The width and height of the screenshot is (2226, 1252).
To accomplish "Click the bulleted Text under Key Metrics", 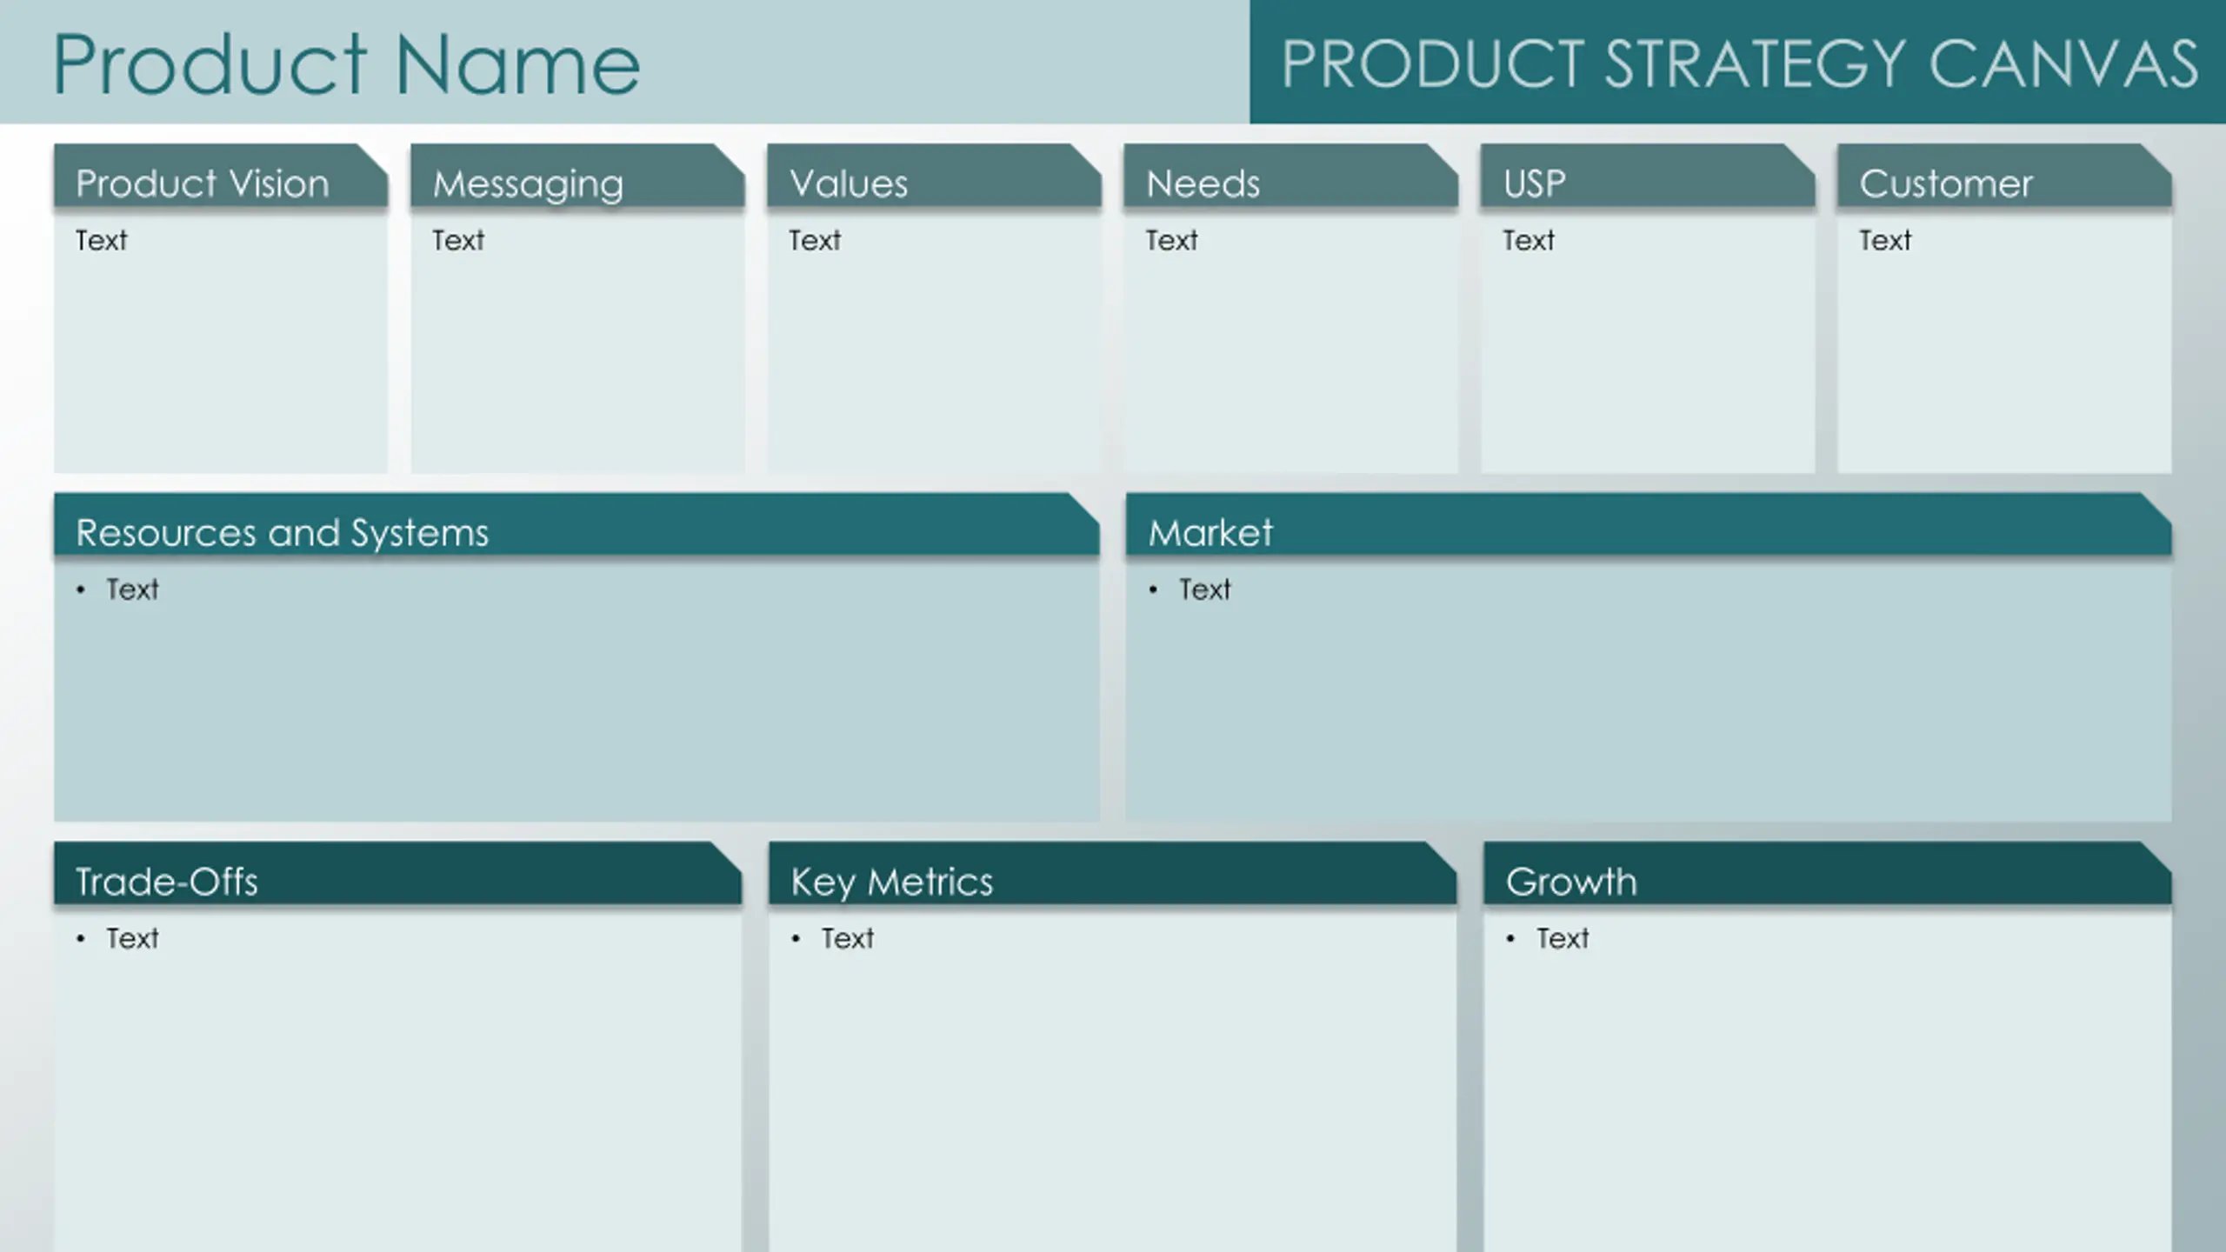I will pos(848,938).
